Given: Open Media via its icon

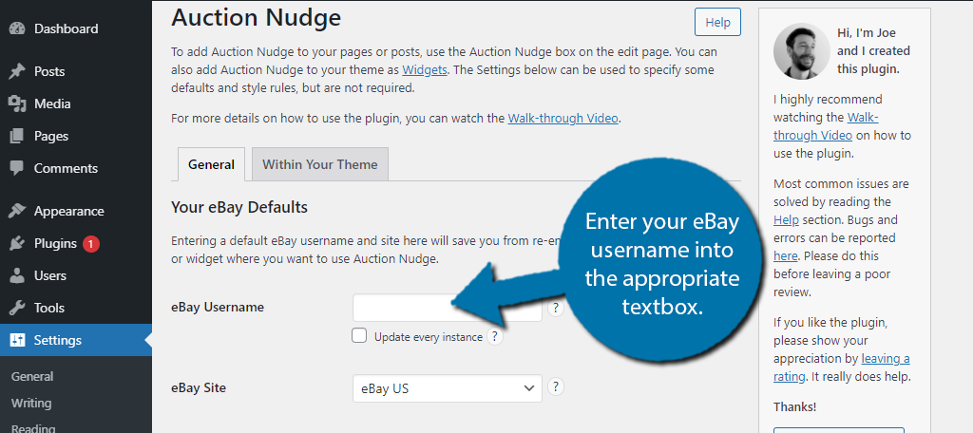Looking at the screenshot, I should [17, 104].
